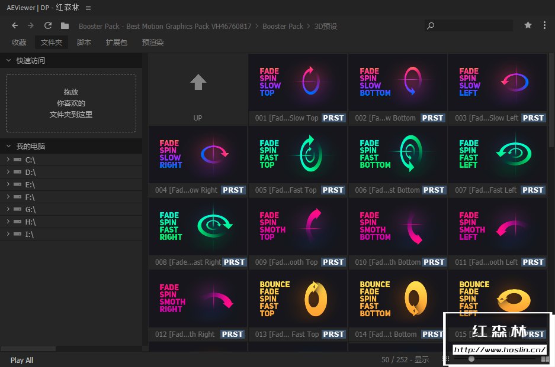
Task: Click the G:\ drive icon
Action: tap(17, 209)
